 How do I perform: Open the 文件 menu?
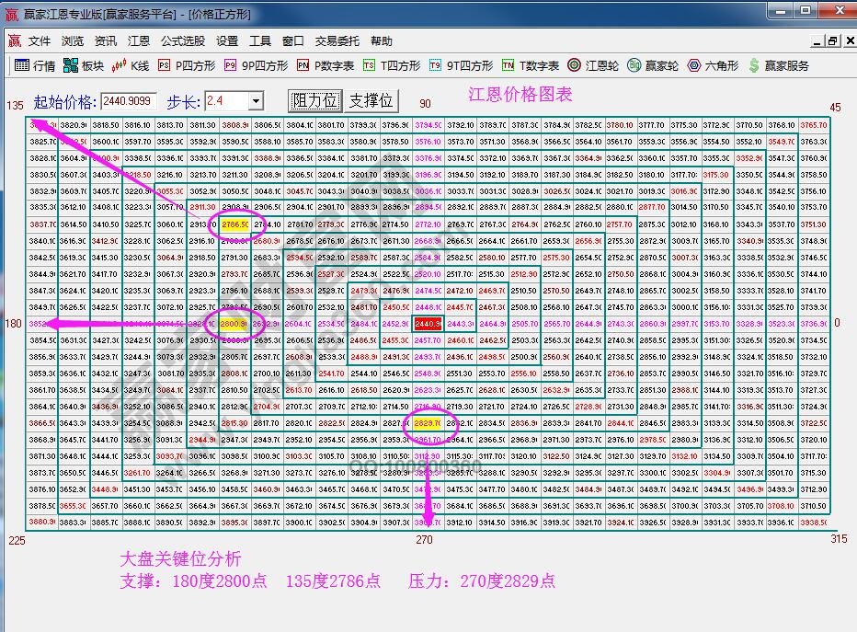click(40, 41)
